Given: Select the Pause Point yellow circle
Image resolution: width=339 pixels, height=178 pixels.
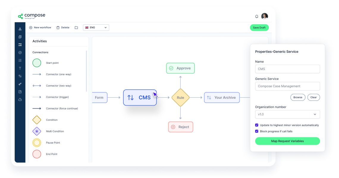Looking at the screenshot, I should point(37,143).
